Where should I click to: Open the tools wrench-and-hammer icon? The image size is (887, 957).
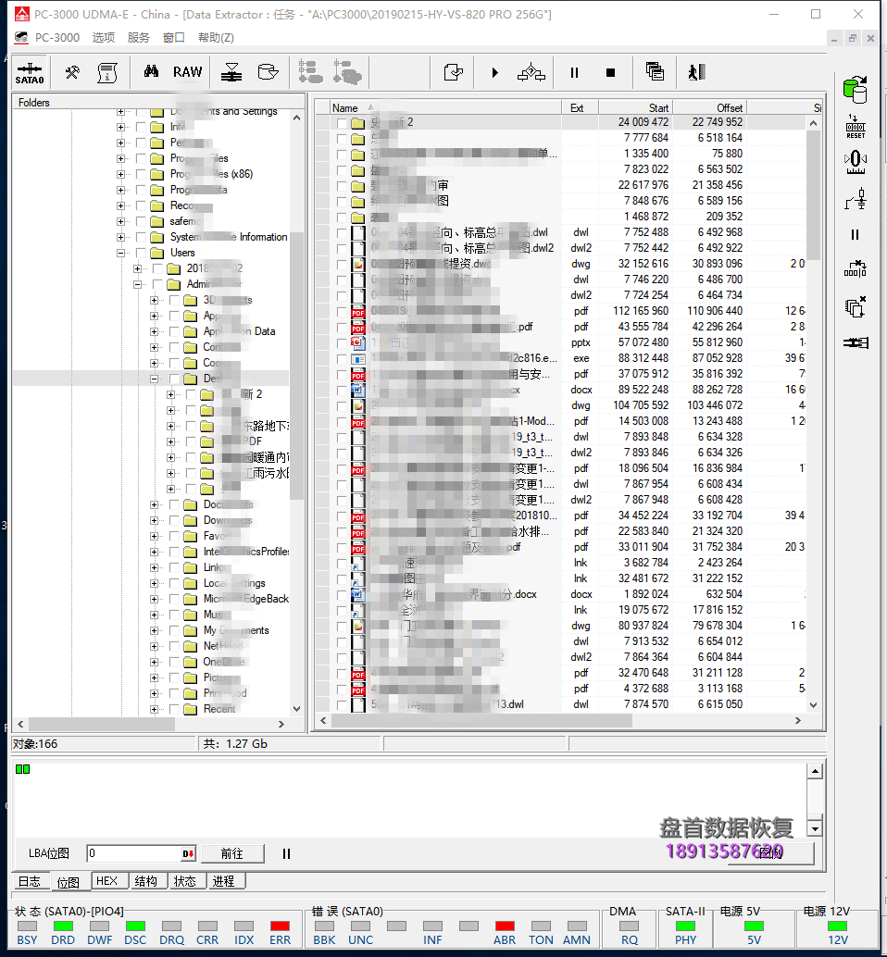pos(72,72)
